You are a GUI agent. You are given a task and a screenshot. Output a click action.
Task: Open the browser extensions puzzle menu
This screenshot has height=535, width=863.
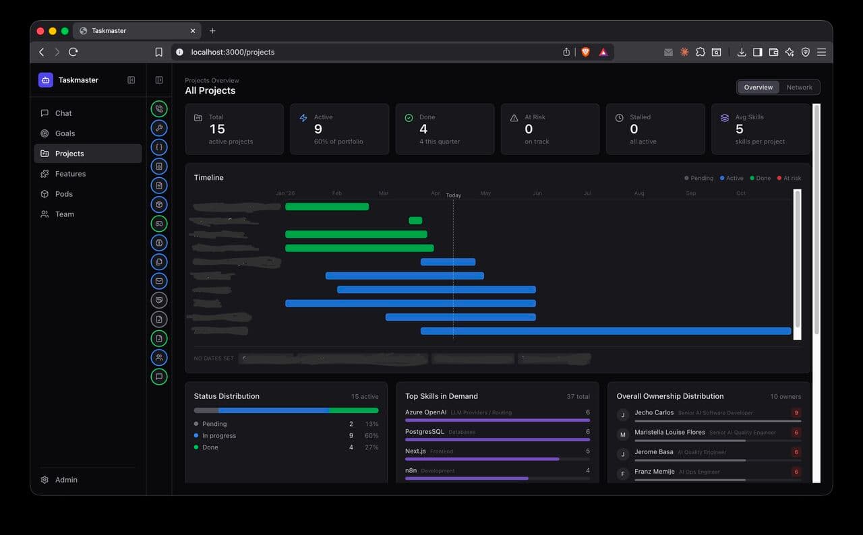coord(701,52)
